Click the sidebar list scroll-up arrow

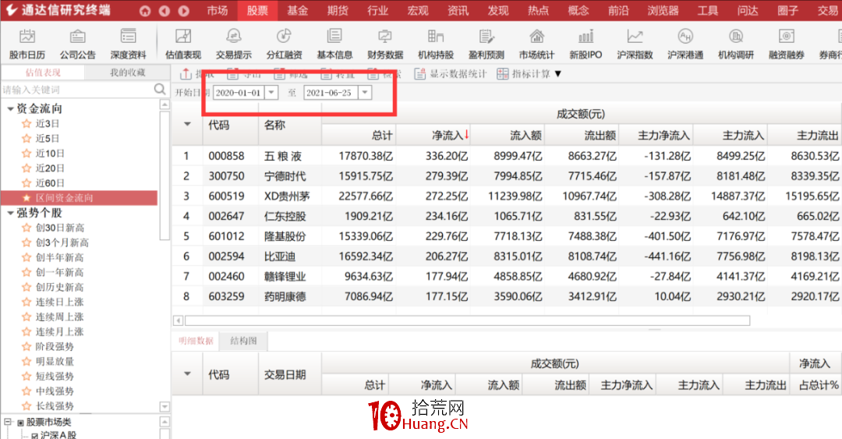click(x=165, y=104)
